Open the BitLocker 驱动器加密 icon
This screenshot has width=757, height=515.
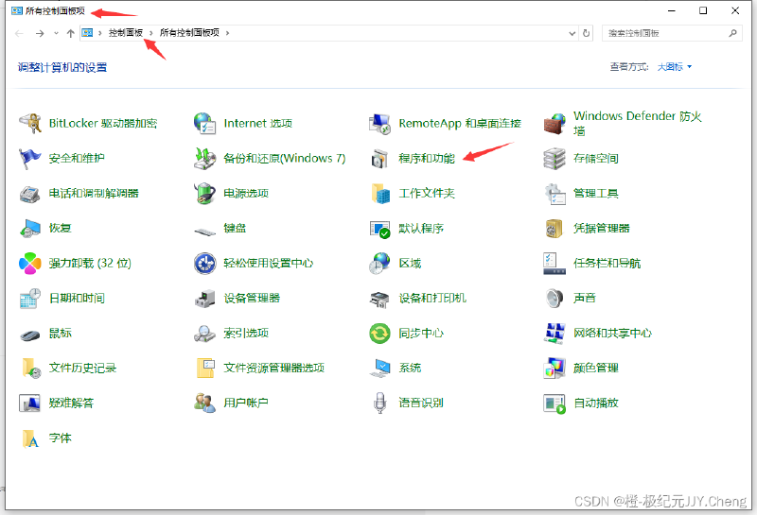[30, 124]
